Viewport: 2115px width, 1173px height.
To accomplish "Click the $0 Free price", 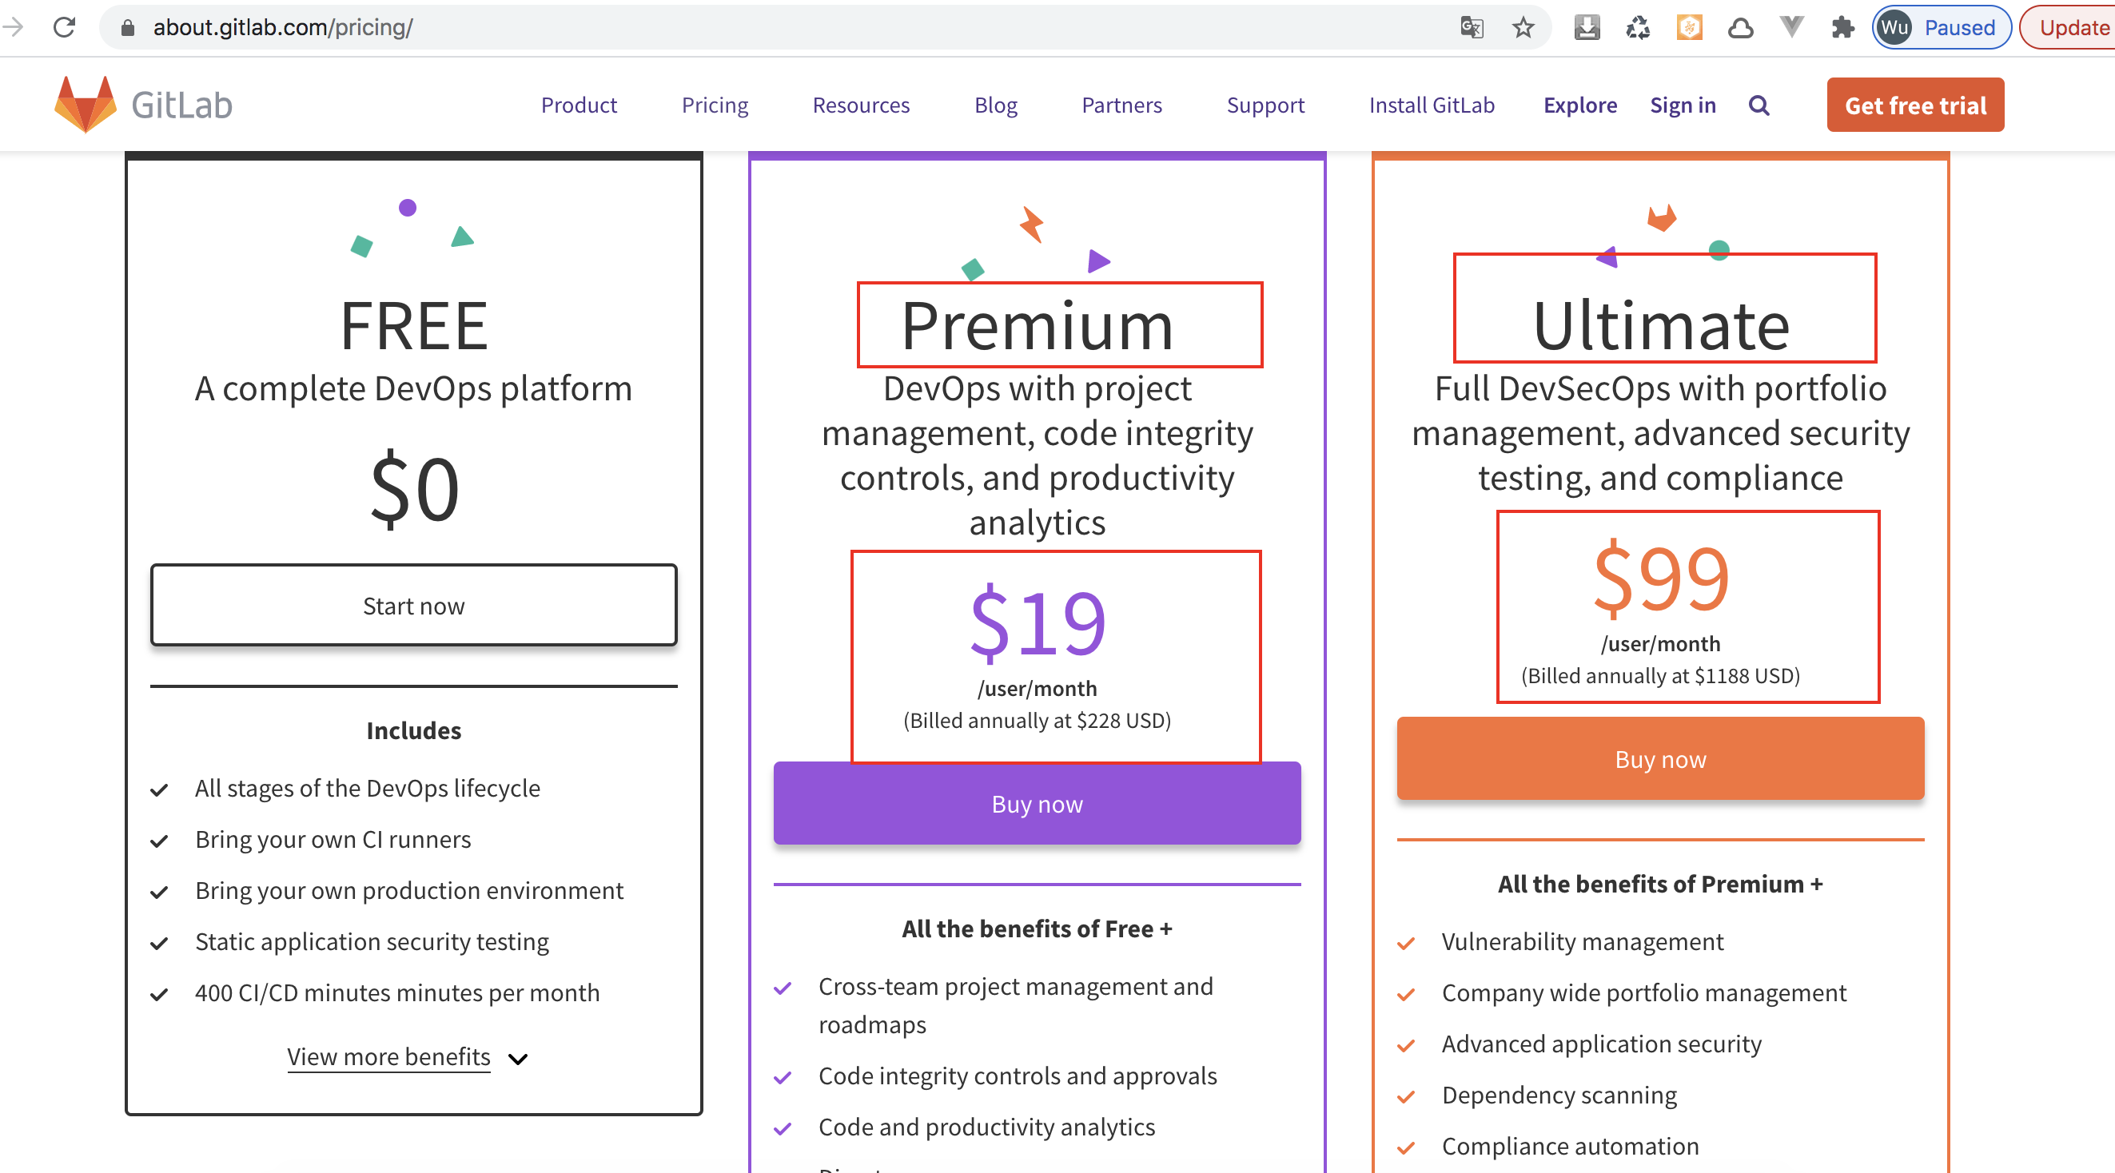I will point(415,489).
